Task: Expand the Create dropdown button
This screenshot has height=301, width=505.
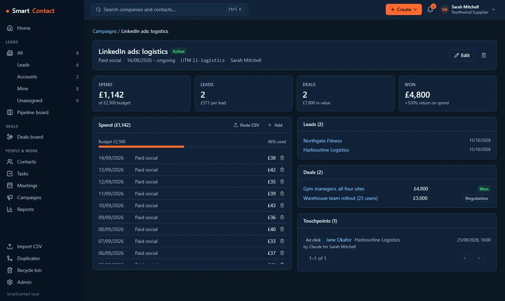Action: tap(404, 9)
